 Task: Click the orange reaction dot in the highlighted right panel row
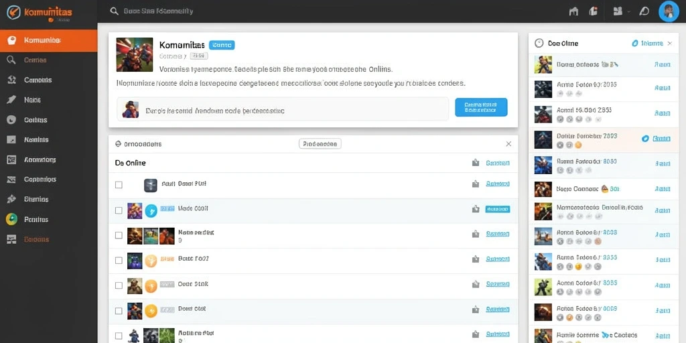(578, 145)
